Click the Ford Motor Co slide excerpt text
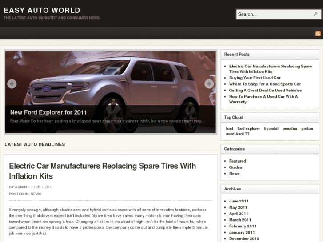Screen dimensions: 323x242 [107, 121]
